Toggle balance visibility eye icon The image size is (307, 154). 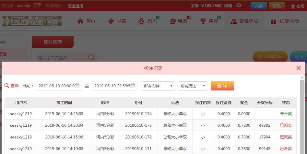pyautogui.click(x=239, y=6)
